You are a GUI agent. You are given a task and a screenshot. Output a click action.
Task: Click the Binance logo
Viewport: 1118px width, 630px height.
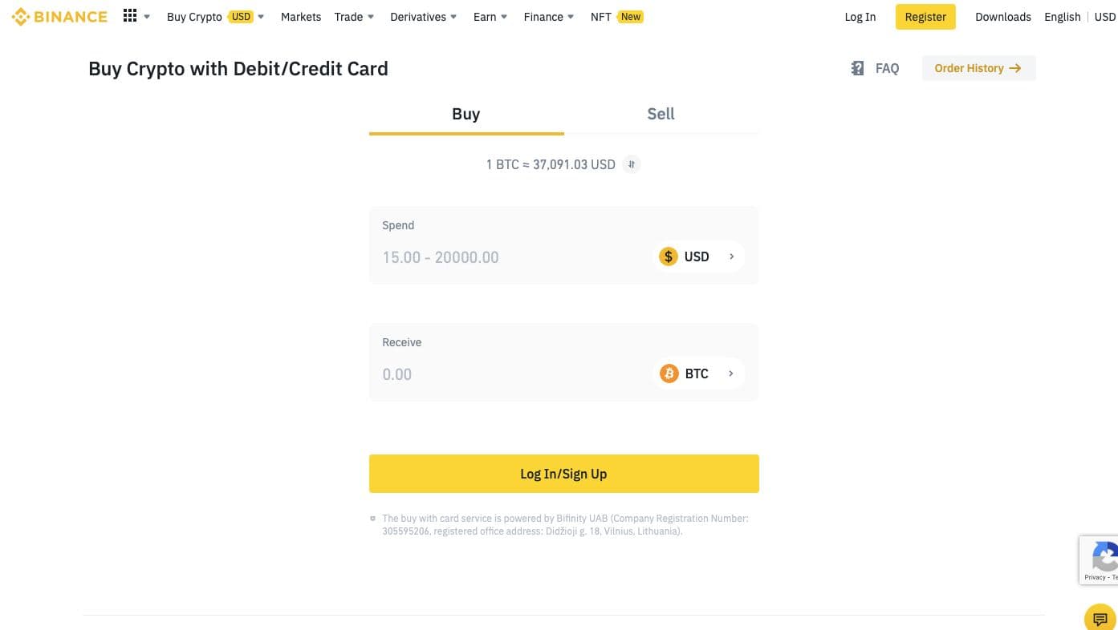click(59, 17)
